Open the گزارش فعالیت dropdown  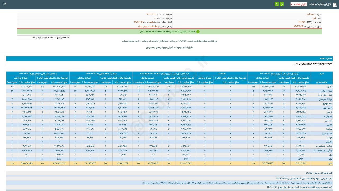[299, 4]
